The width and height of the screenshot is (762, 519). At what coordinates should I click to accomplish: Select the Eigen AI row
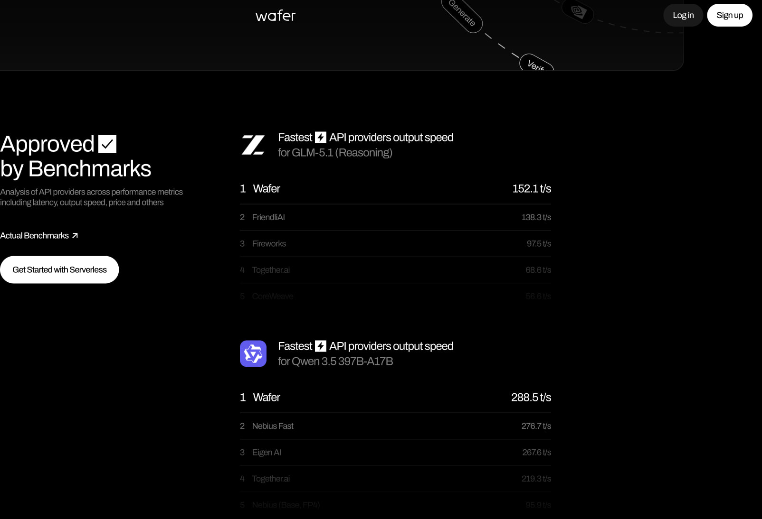(x=395, y=453)
